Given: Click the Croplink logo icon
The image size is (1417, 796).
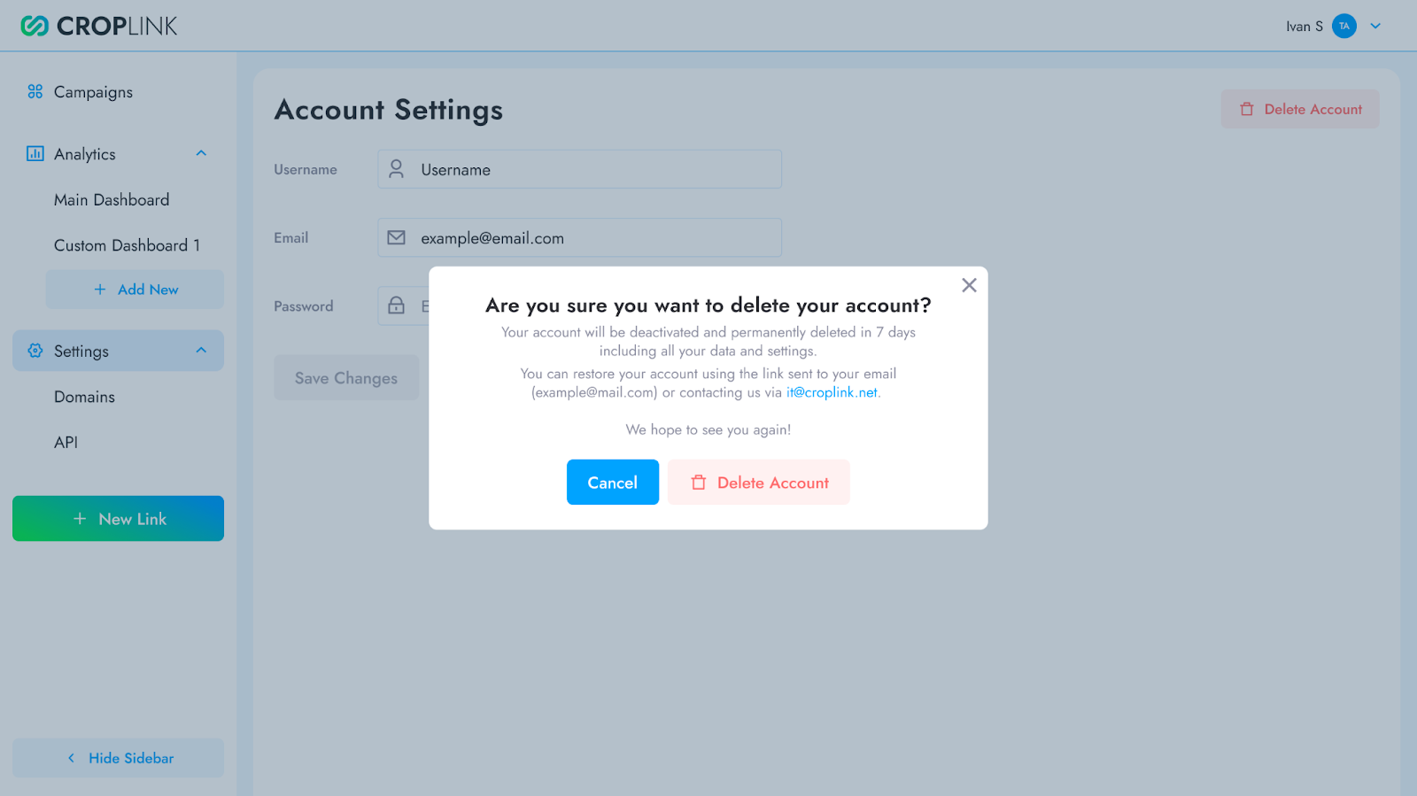Looking at the screenshot, I should click(35, 27).
